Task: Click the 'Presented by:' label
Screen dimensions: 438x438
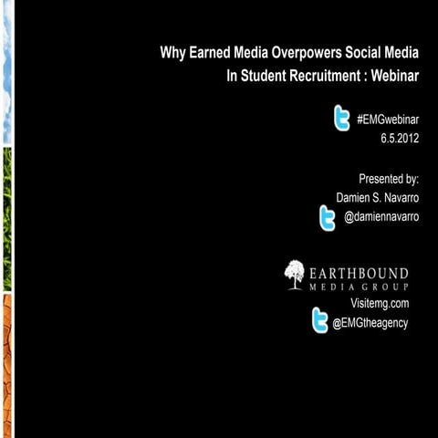Action: (389, 179)
